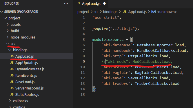Select the build folder row

pyautogui.click(x=36, y=31)
